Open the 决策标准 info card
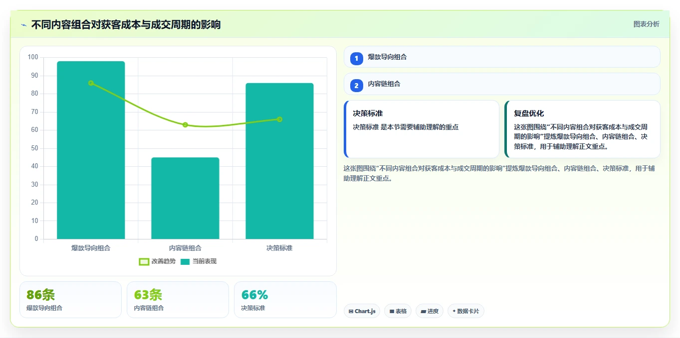The height and width of the screenshot is (338, 680). click(422, 129)
